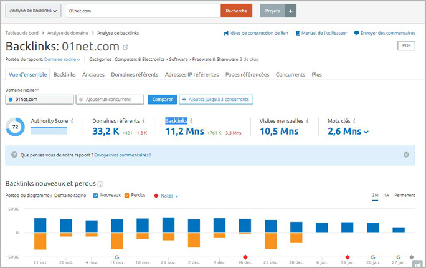The image size is (426, 268).
Task: Click the 10,5 Mns monthly visits value
Action: tap(279, 132)
